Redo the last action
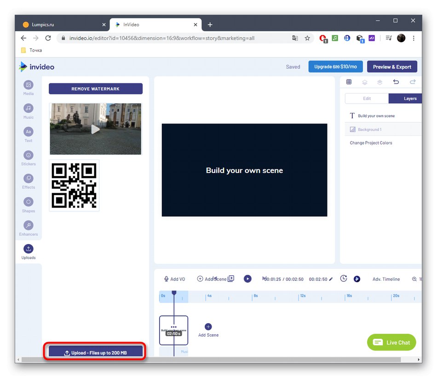 point(413,82)
